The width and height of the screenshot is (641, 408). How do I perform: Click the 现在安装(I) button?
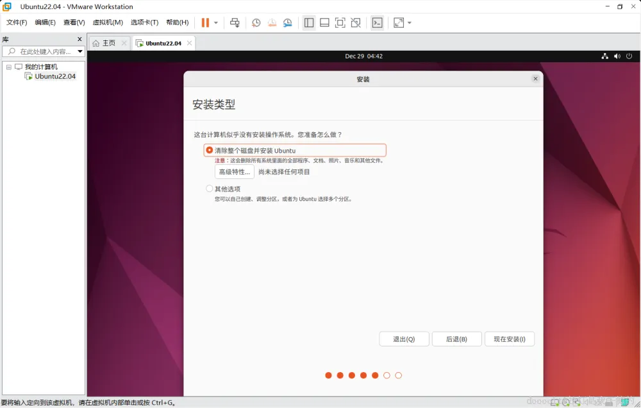pos(510,339)
